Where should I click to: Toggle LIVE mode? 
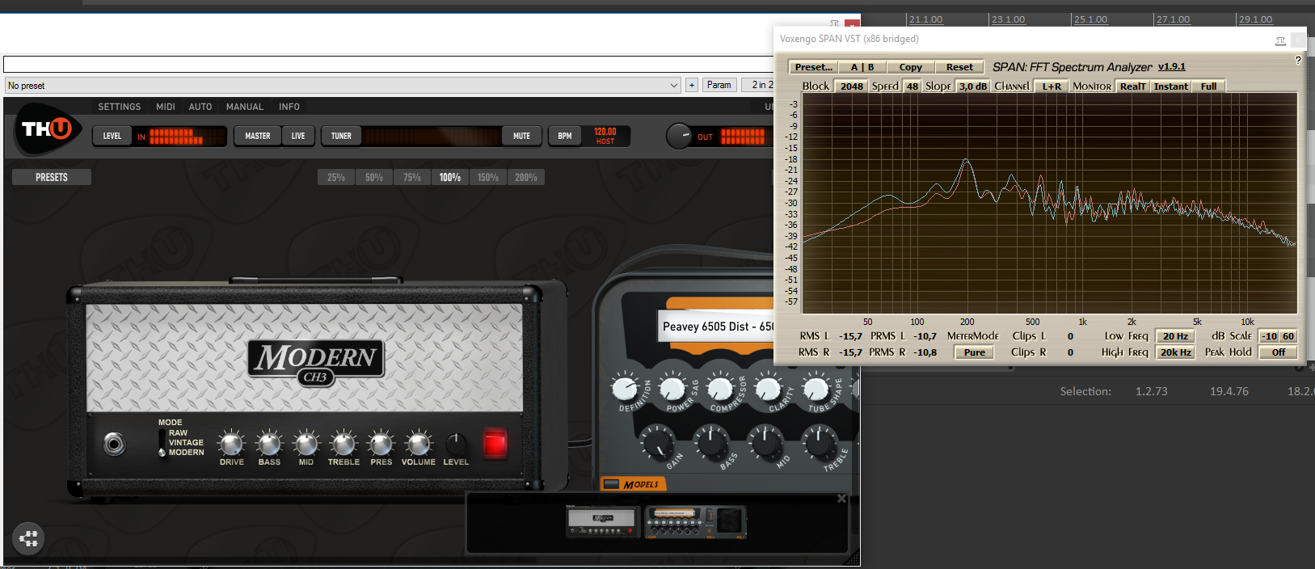(x=298, y=136)
